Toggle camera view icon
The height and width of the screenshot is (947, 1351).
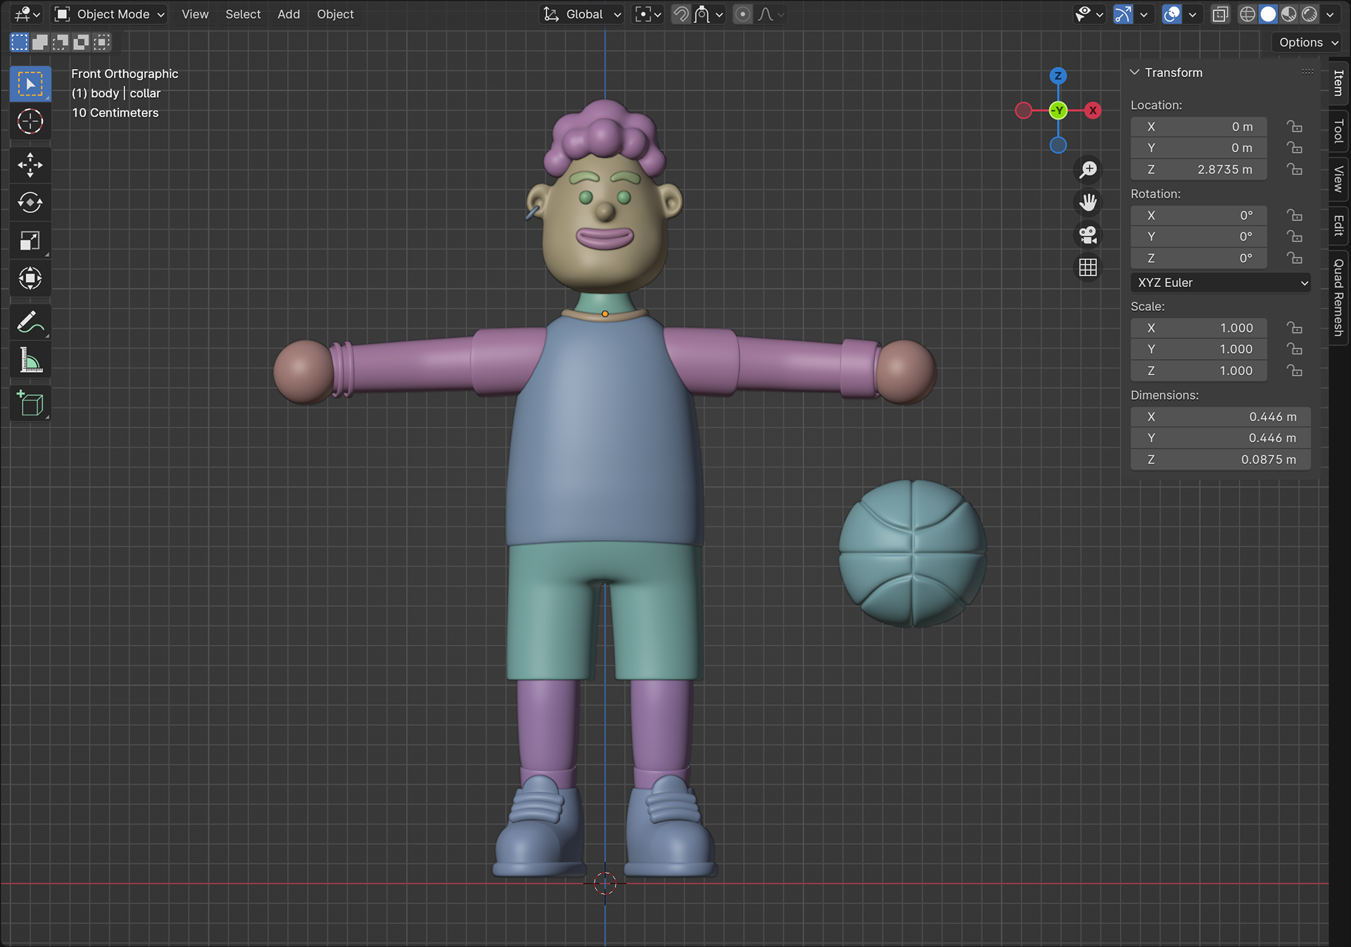pyautogui.click(x=1088, y=234)
